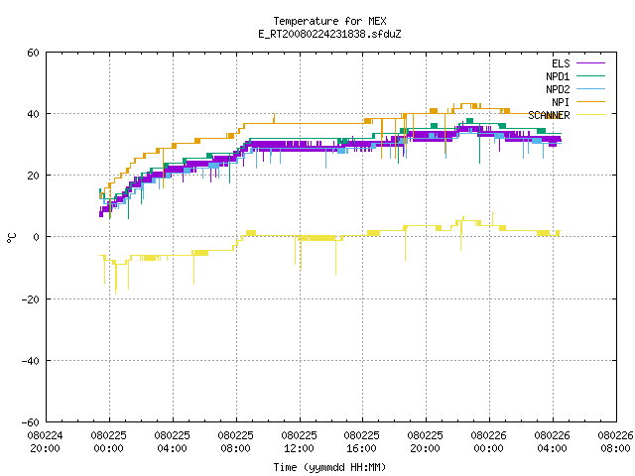Click the x-axis tick label 080225 00:00
This screenshot has width=635, height=476.
[x=109, y=442]
